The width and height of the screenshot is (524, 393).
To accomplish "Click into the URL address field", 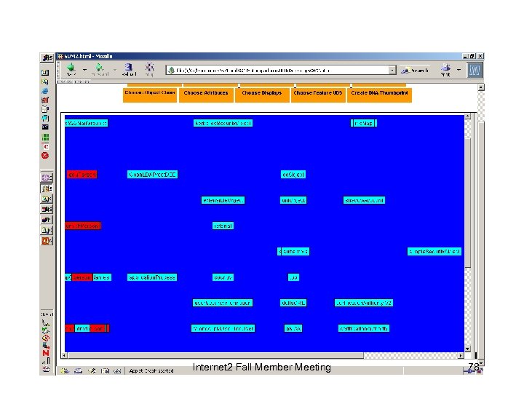I will (x=277, y=70).
